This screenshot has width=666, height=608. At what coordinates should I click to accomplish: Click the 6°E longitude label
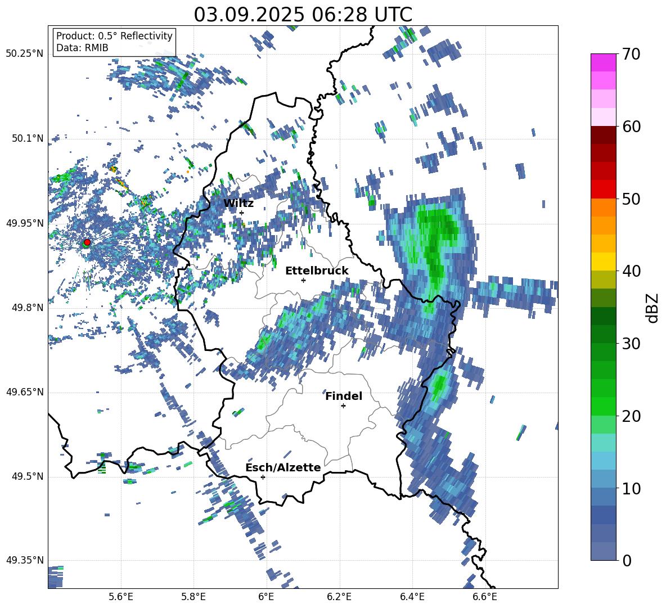point(266,597)
